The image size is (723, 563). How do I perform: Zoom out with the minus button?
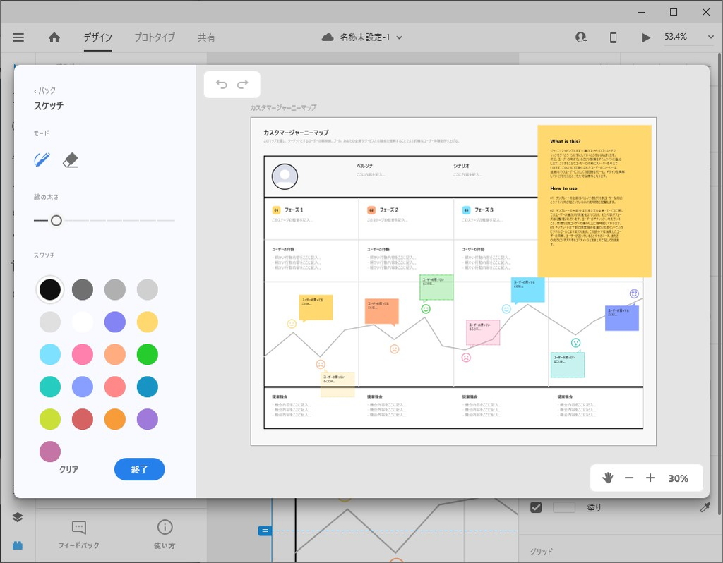pyautogui.click(x=629, y=478)
